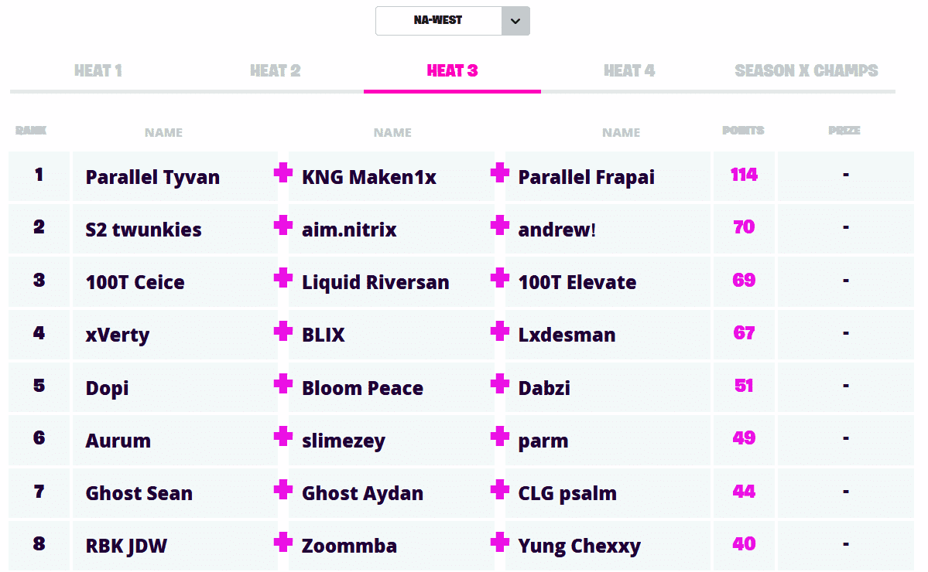This screenshot has height=572, width=928.
Task: Click plus icon before 100T Elevate
Action: coord(500,277)
